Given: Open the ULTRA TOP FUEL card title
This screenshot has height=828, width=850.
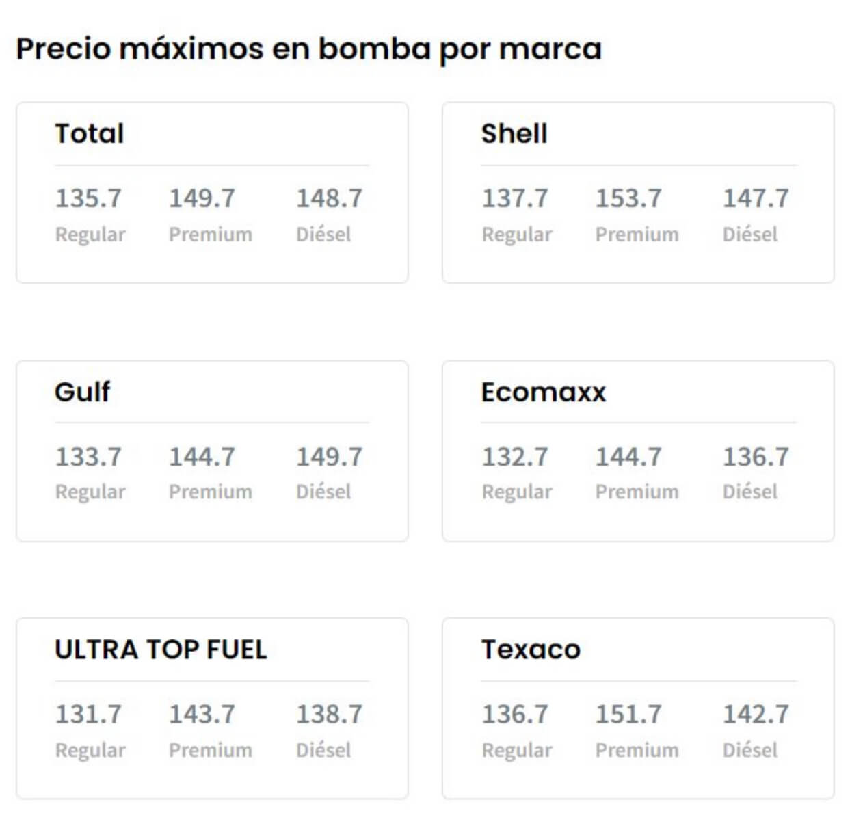Looking at the screenshot, I should pyautogui.click(x=161, y=650).
